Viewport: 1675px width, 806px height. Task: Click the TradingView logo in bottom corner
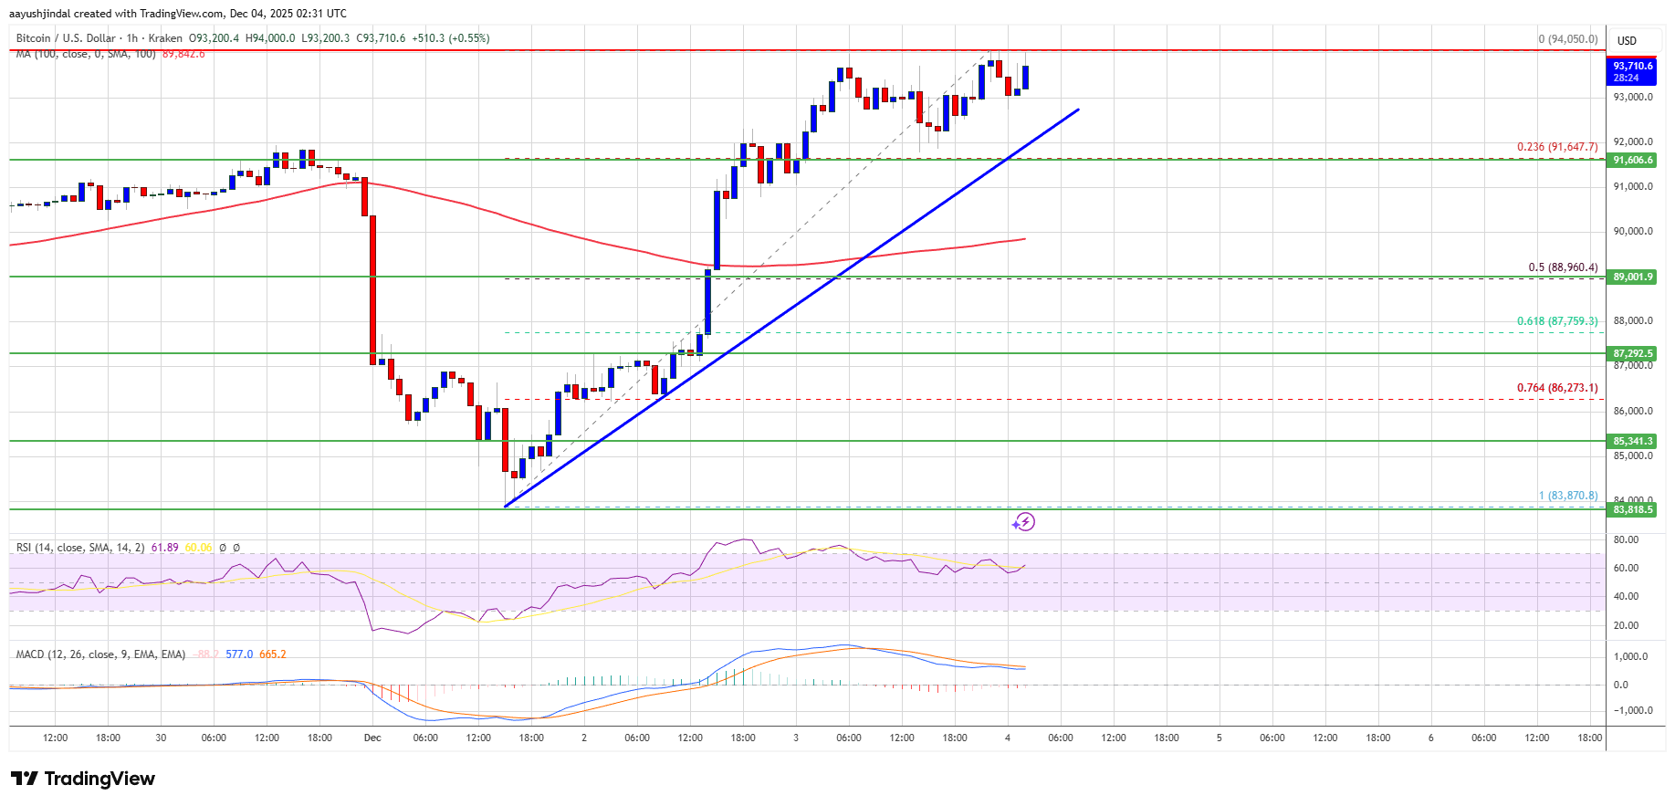tap(83, 779)
